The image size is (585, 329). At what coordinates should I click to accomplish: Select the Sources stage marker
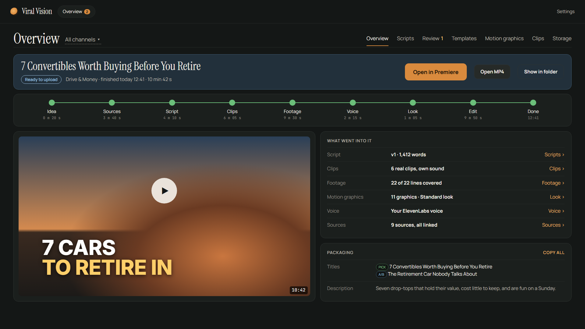[x=112, y=103]
